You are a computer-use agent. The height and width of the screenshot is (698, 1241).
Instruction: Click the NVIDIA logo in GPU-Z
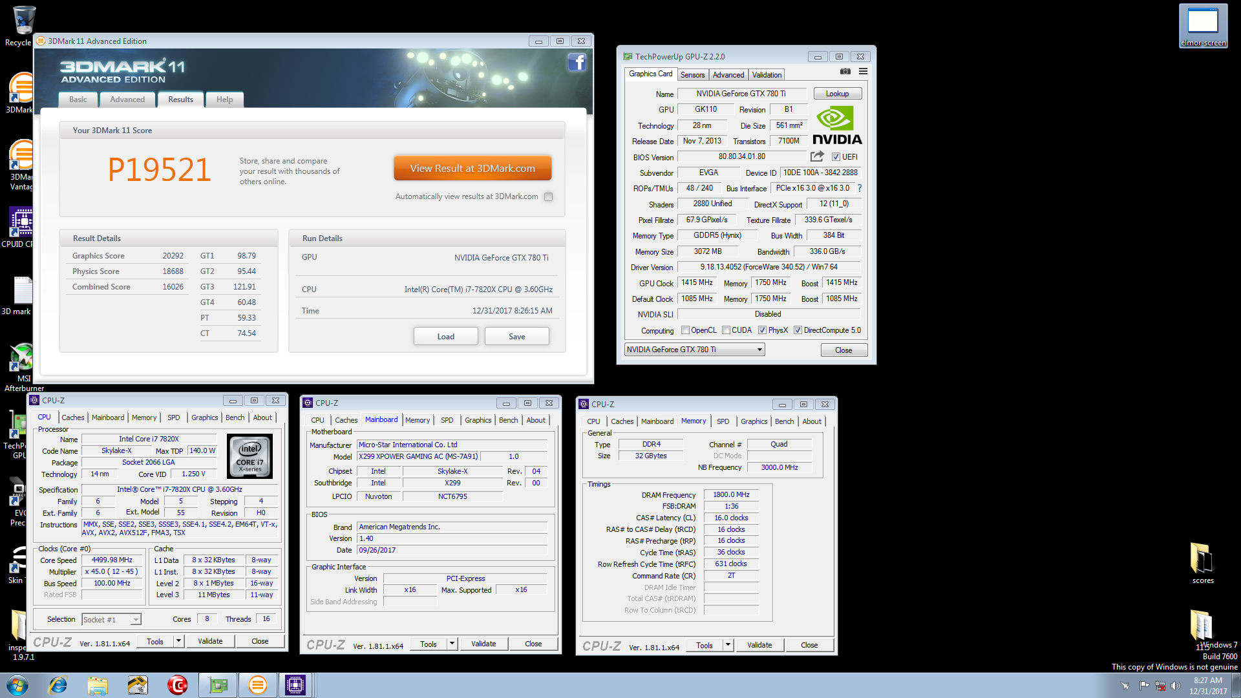(836, 126)
